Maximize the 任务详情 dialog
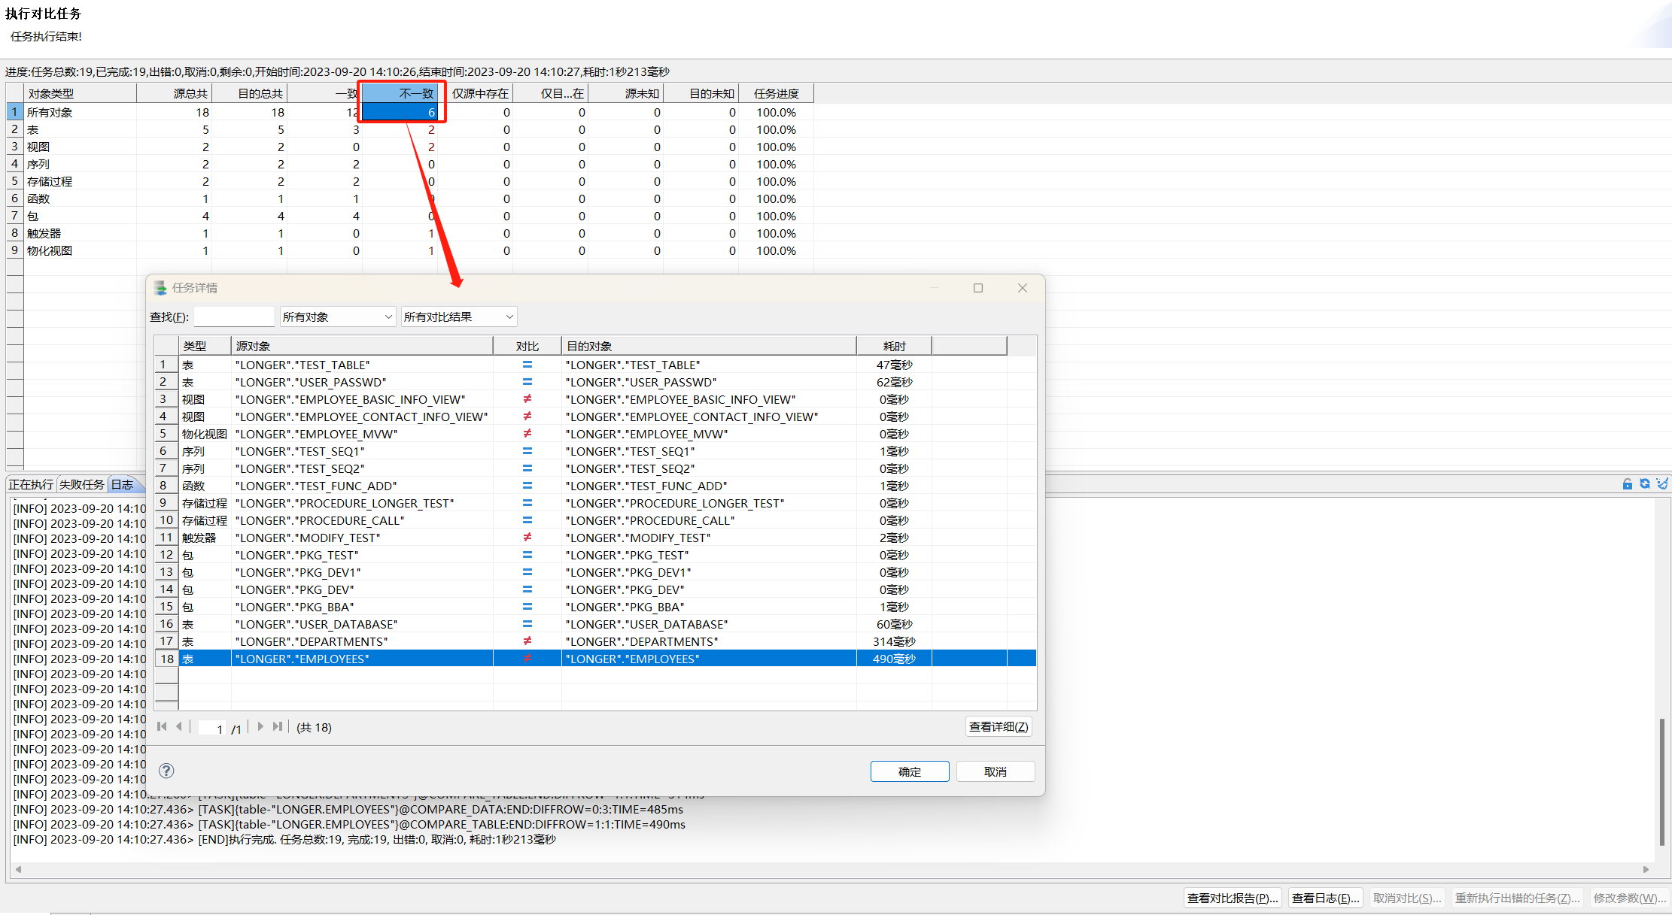Viewport: 1672px width, 915px height. pos(978,288)
